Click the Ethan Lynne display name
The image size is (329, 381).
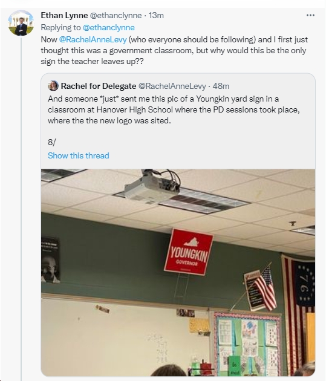64,15
